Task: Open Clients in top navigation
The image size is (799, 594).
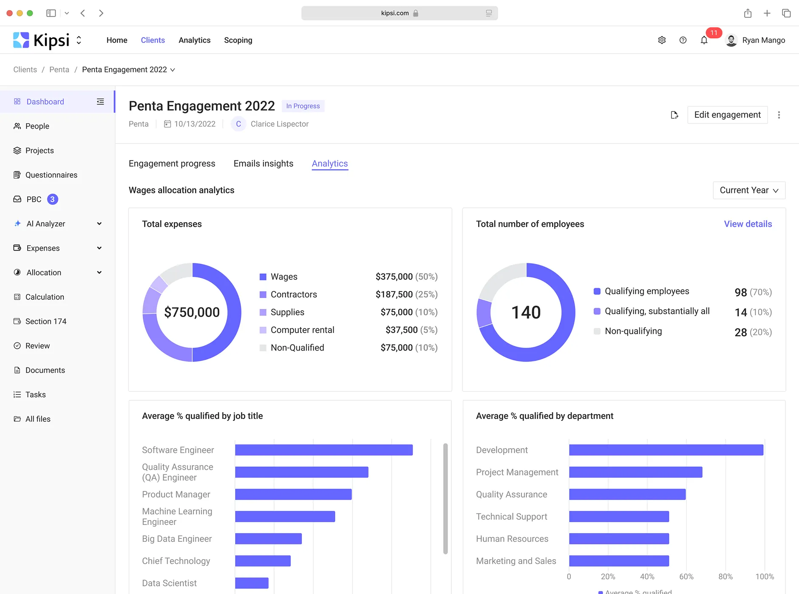Action: [153, 40]
